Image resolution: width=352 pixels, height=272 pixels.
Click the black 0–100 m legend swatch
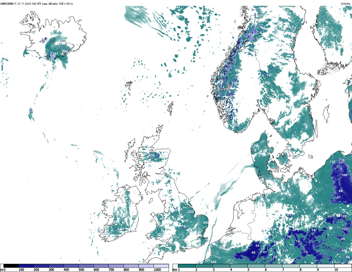tap(11, 266)
